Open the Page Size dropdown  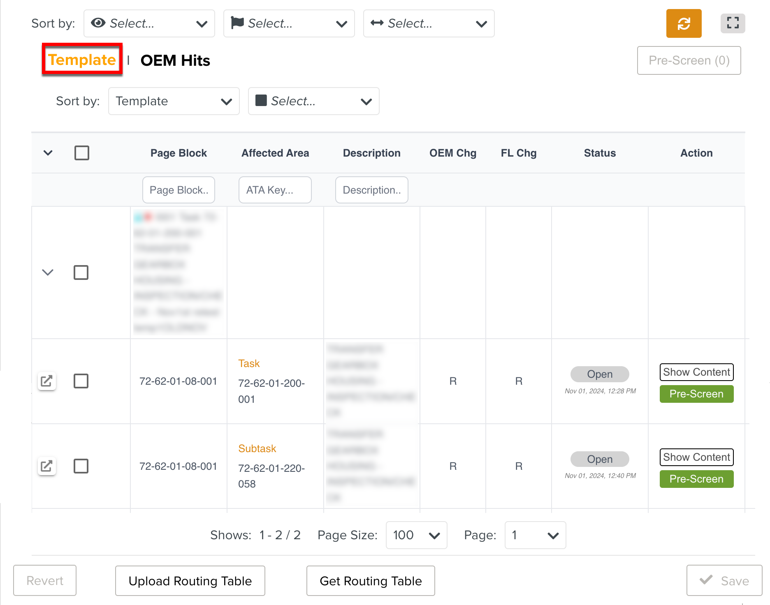pos(416,535)
